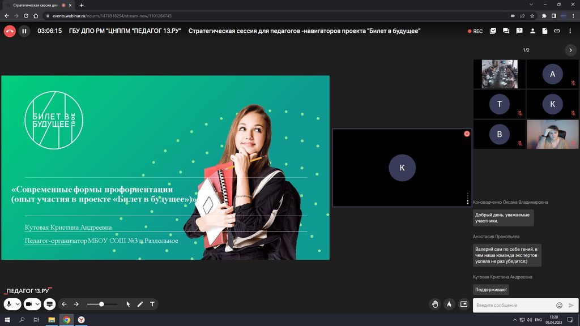
Task: Toggle picture-in-picture layout icon
Action: tap(464, 304)
